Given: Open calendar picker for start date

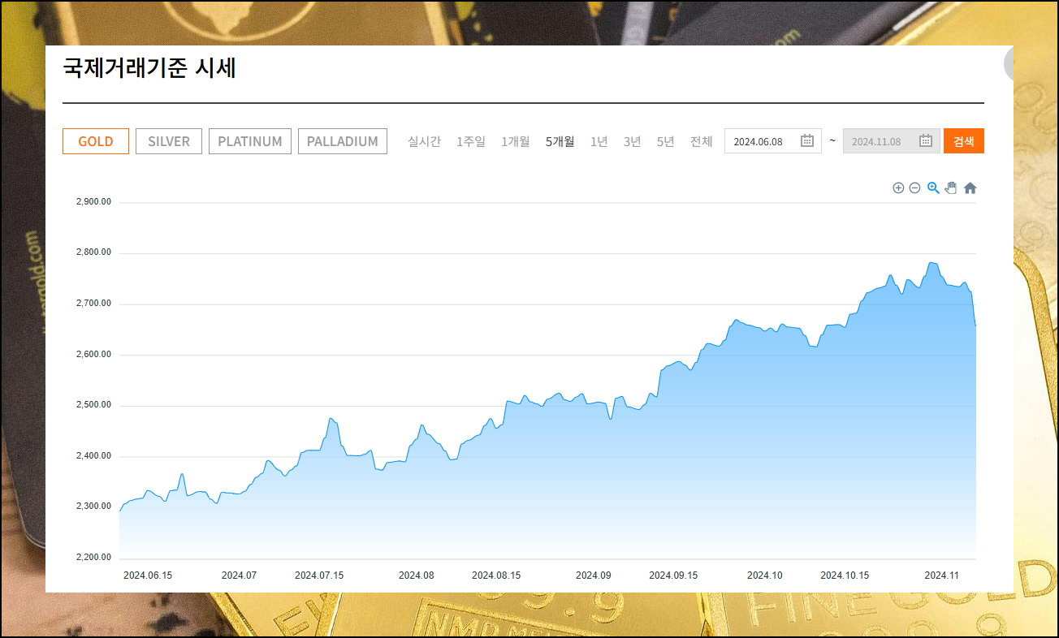Looking at the screenshot, I should [807, 140].
